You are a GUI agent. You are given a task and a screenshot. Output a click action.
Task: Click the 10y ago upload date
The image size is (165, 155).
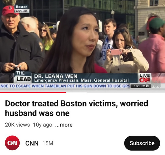pyautogui.click(x=43, y=125)
